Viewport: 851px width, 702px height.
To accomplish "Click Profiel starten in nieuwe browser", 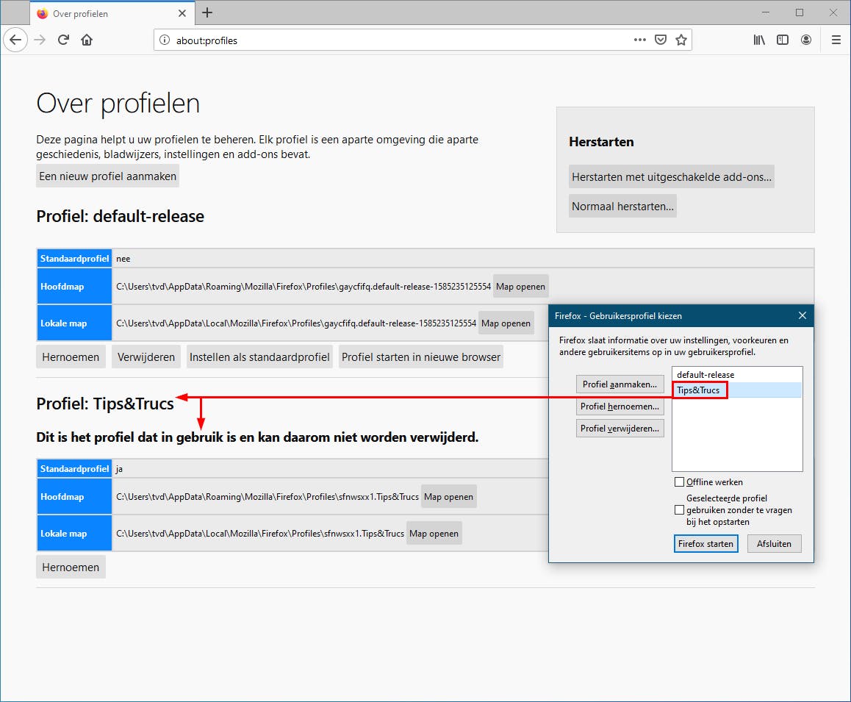I will pos(421,357).
